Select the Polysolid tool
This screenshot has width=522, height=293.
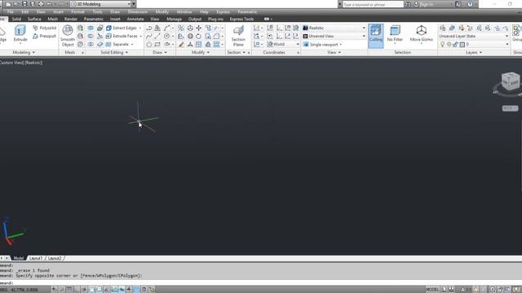coord(44,28)
